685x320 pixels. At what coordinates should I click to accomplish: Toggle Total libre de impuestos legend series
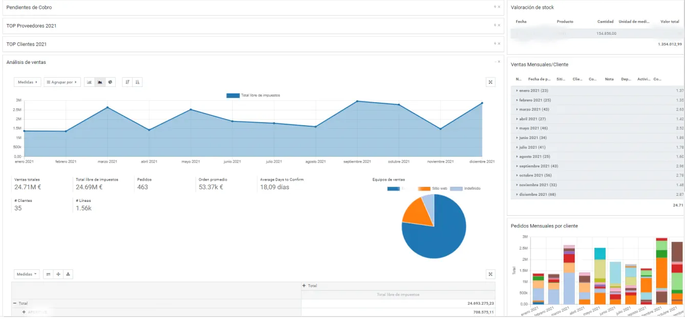(x=253, y=96)
